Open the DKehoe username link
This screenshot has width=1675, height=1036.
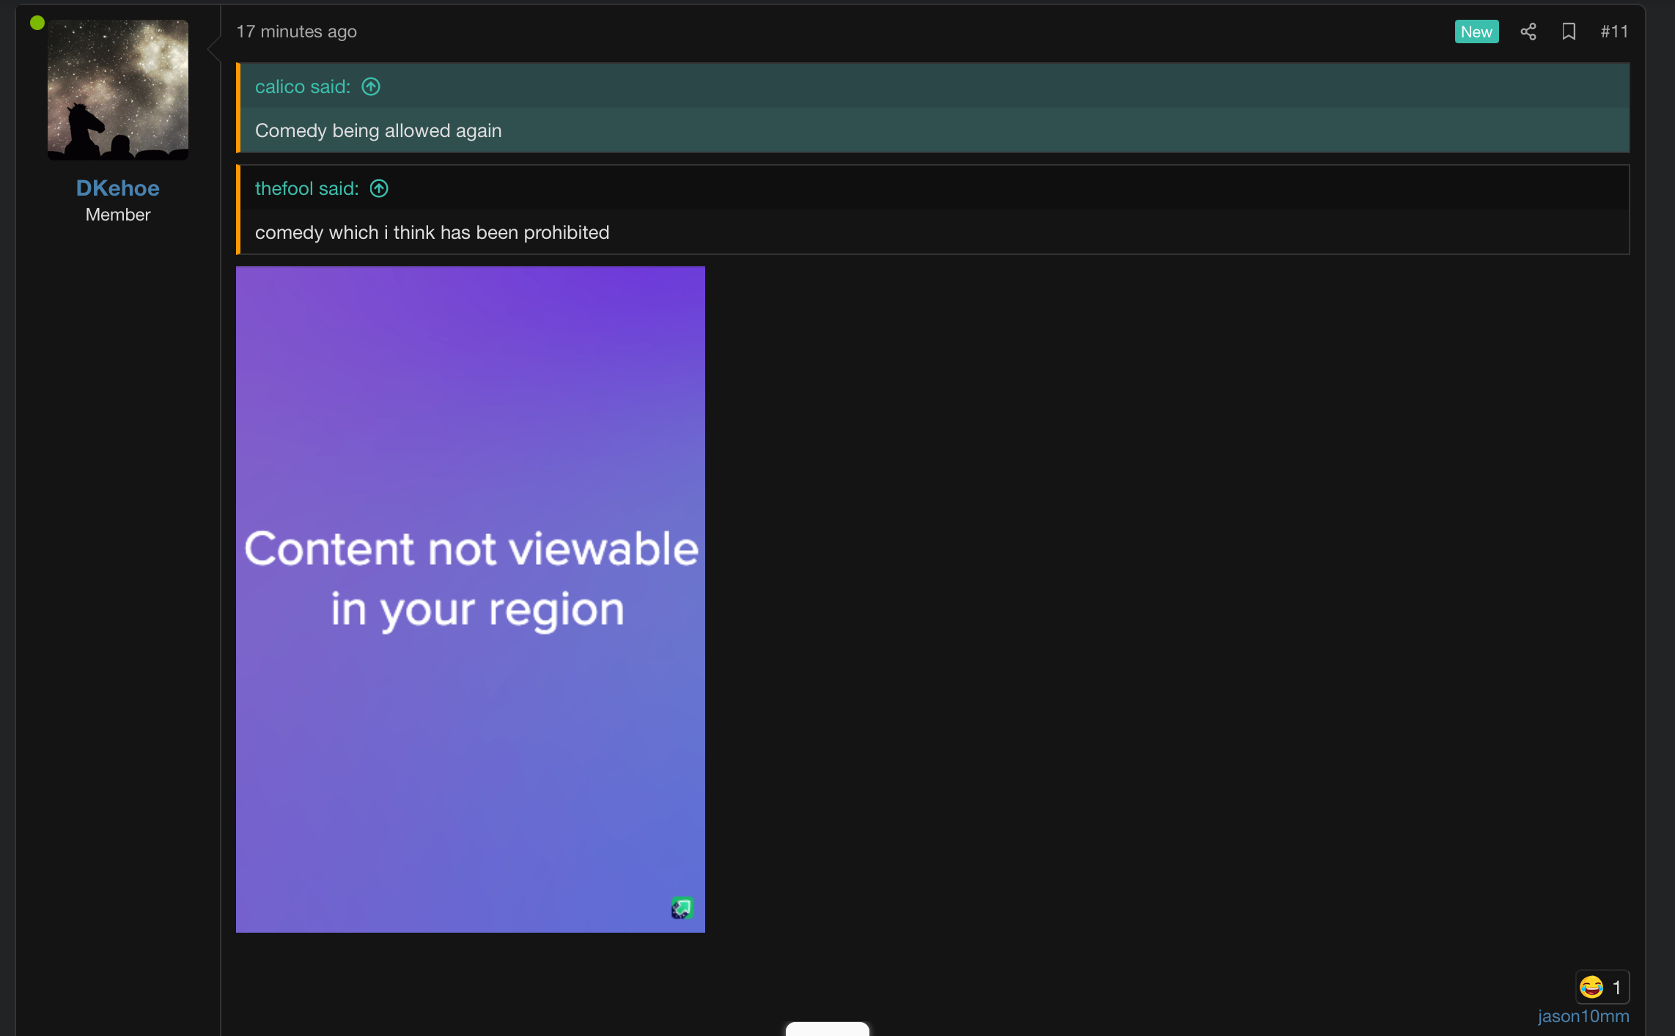tap(118, 188)
